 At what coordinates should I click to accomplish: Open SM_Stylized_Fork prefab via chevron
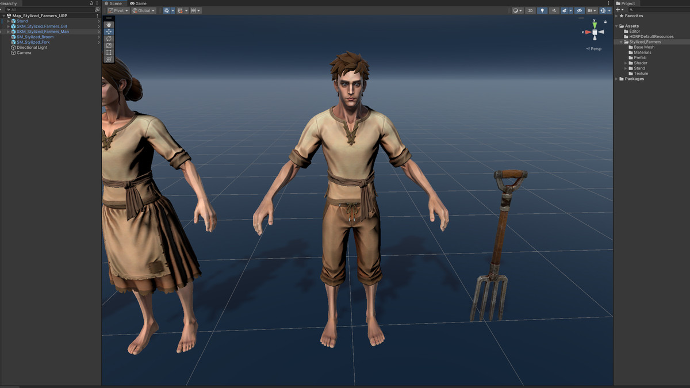pyautogui.click(x=99, y=42)
